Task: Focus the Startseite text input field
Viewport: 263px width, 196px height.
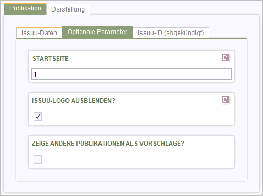Action: coord(131,74)
